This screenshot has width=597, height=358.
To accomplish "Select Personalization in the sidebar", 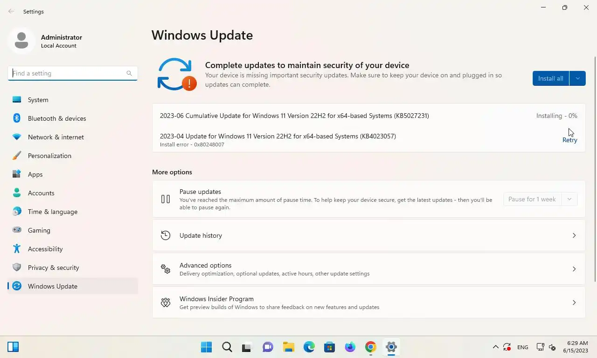I will click(73, 156).
